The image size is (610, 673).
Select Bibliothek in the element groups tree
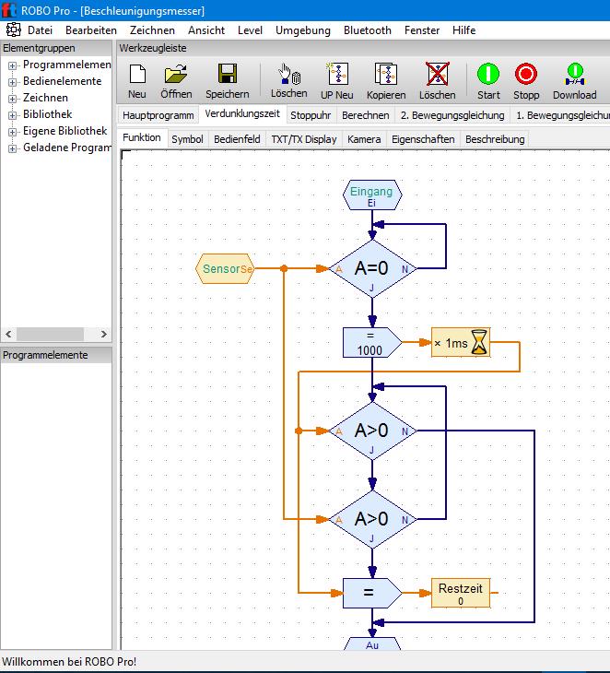pyautogui.click(x=48, y=114)
